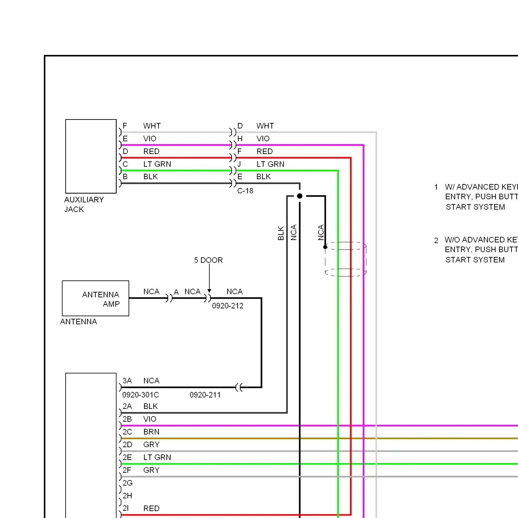This screenshot has height=518, width=518.
Task: Select pin label "2A"
Action: (x=127, y=406)
